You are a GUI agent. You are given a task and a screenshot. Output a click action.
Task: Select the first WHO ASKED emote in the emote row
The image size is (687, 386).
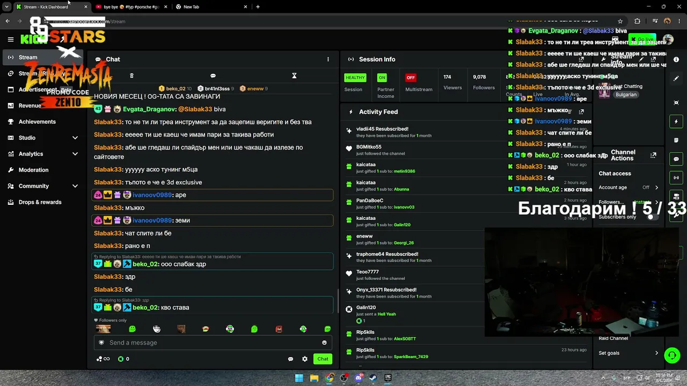coord(103,329)
